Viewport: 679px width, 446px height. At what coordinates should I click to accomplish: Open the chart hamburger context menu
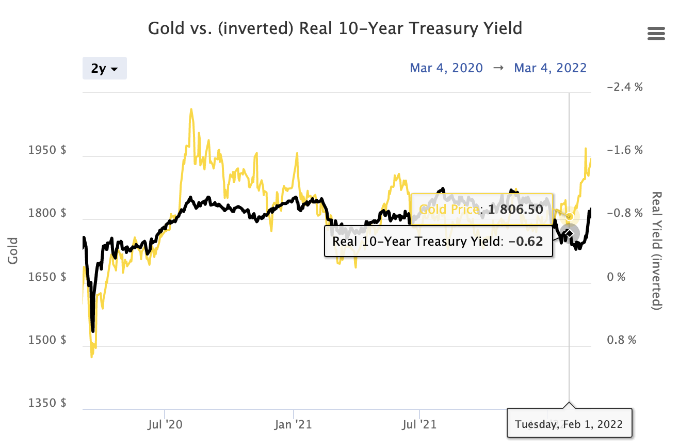click(x=656, y=34)
